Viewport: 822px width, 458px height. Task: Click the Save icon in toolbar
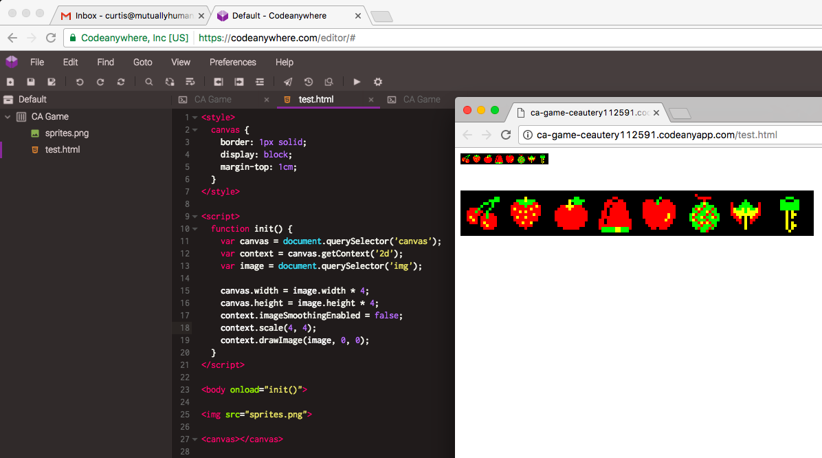coord(31,82)
